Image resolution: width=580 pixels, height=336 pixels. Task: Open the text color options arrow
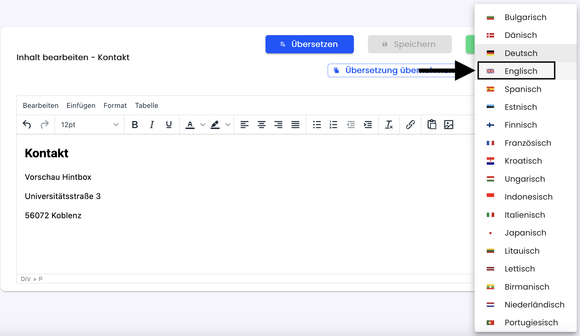(203, 125)
